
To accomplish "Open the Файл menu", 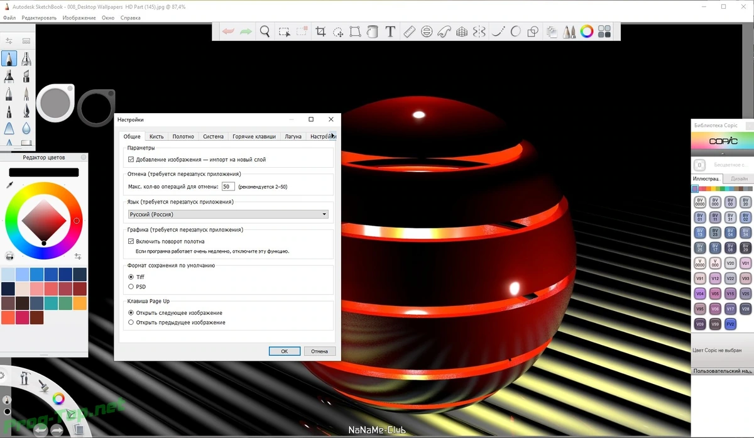I will (9, 18).
